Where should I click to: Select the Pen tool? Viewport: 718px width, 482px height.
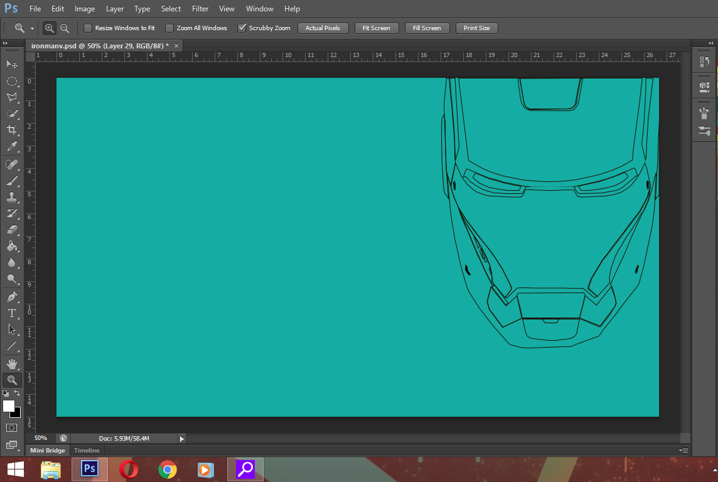(12, 297)
